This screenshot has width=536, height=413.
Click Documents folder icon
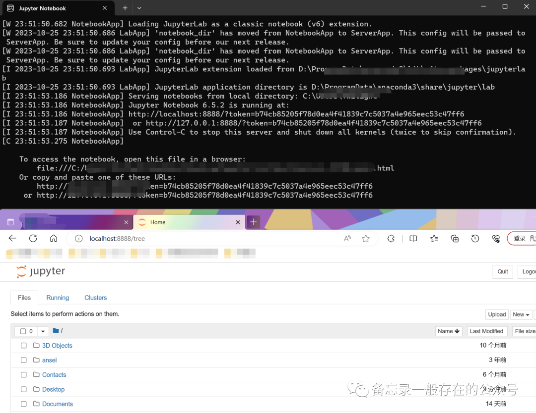[36, 404]
